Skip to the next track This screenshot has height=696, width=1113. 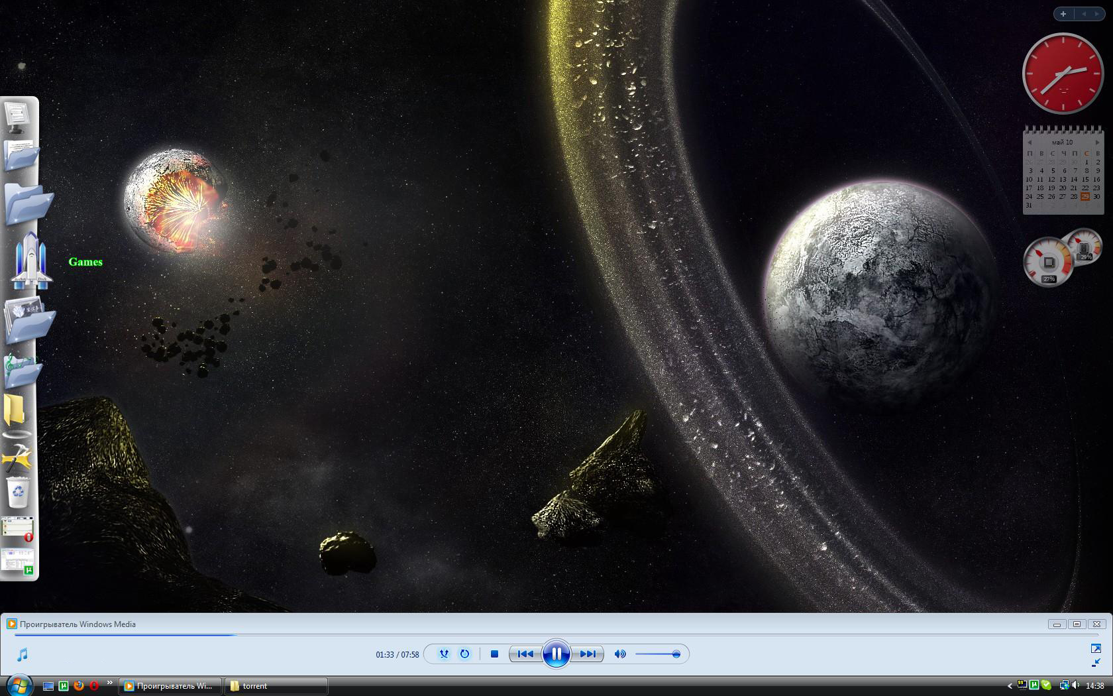[x=588, y=654]
